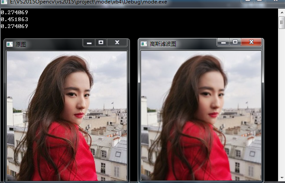Viewport: 285px width, 183px height.
Task: Click the blurred image in 高斯滤波图 window
Action: click(201, 116)
